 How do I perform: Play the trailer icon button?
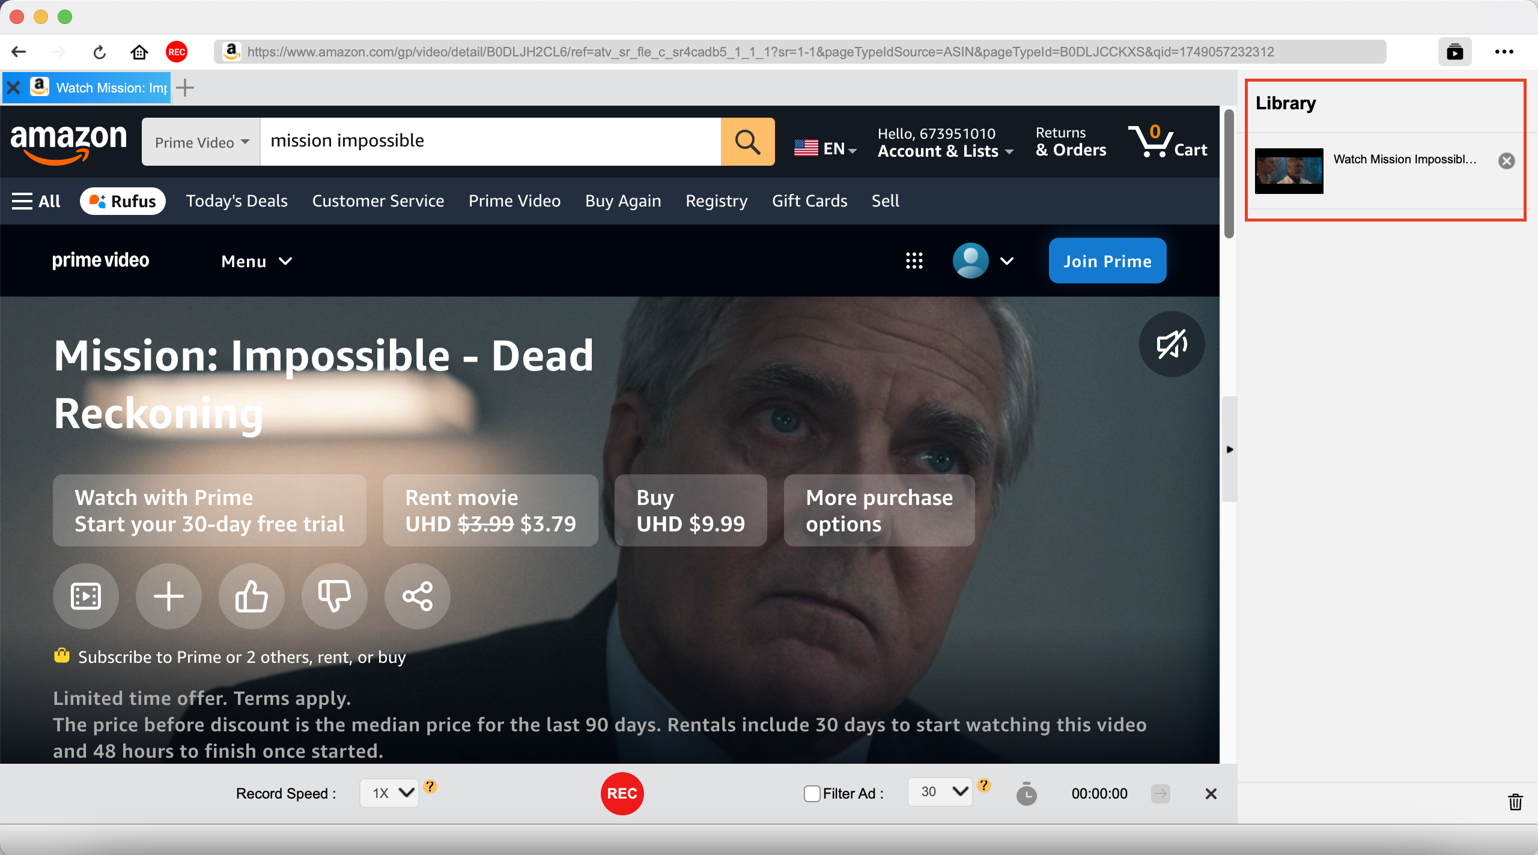click(86, 596)
